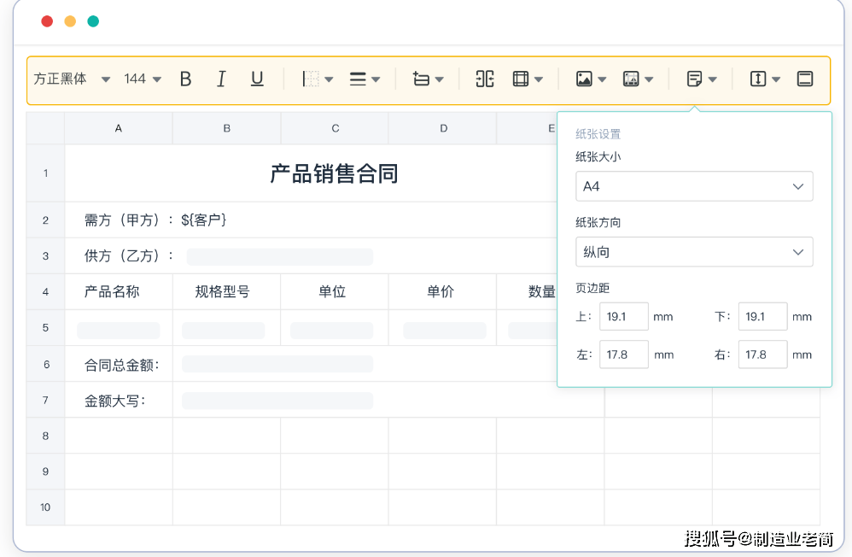Expand the cell border options arrow
852x557 pixels.
pos(329,79)
